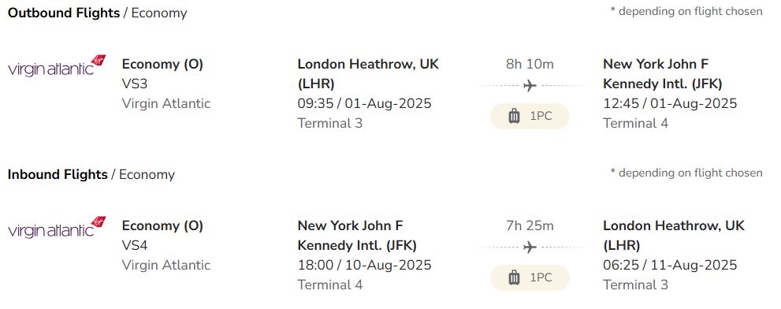Click the outbound Economy (O) fare class
This screenshot has width=781, height=309.
[162, 65]
